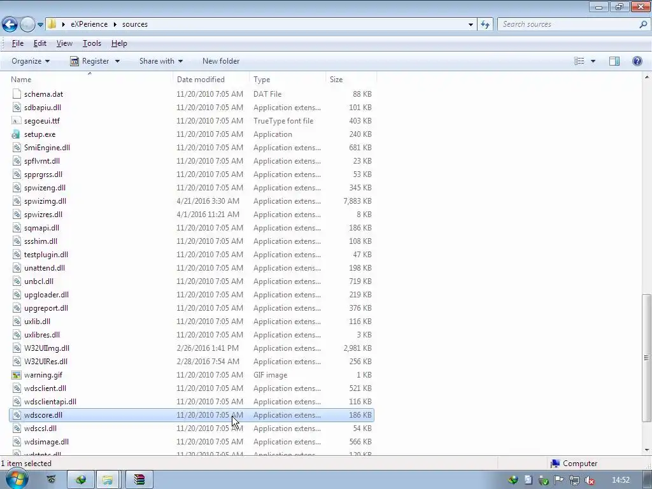The image size is (652, 489).
Task: Toggle the preview pane icon
Action: pos(614,61)
